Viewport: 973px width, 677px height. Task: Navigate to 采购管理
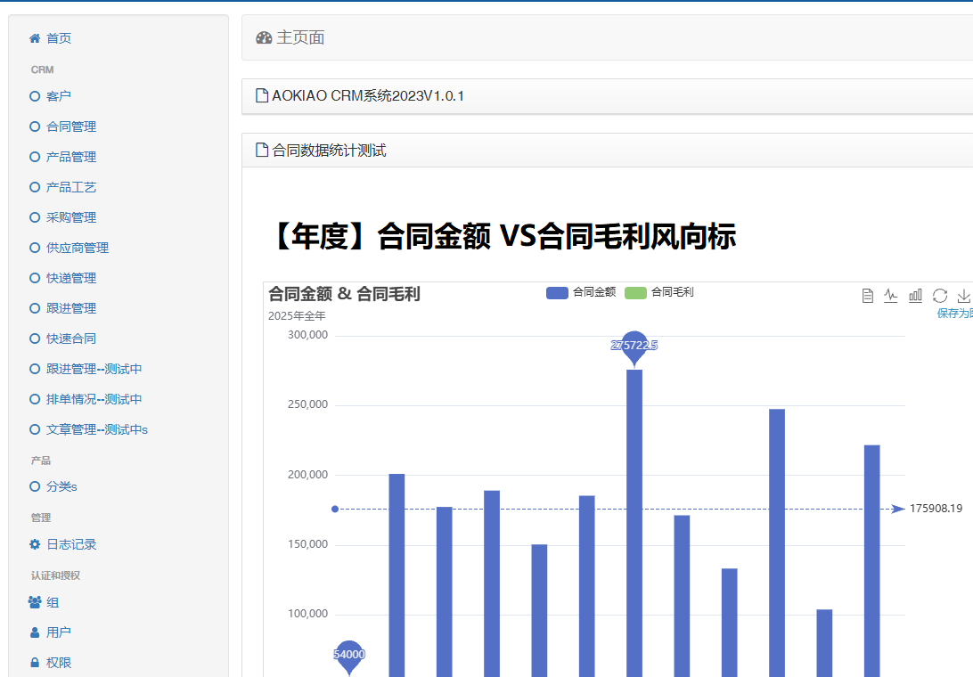point(62,218)
